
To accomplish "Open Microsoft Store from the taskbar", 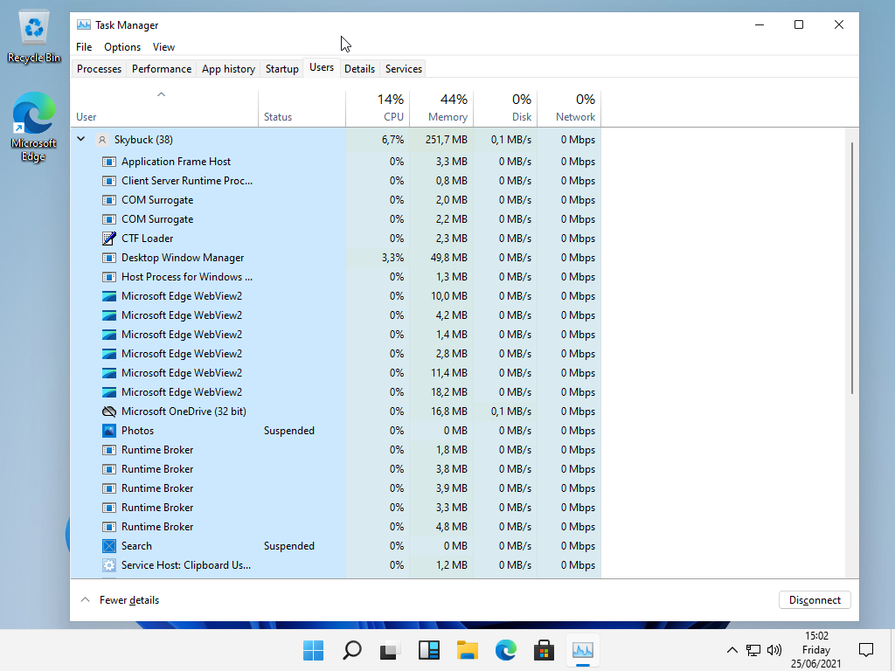I will [544, 650].
